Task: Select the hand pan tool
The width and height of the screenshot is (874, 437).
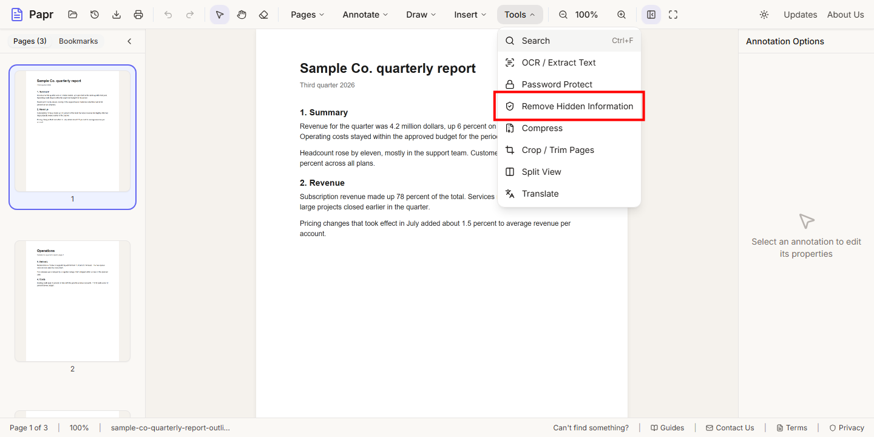Action: tap(242, 15)
